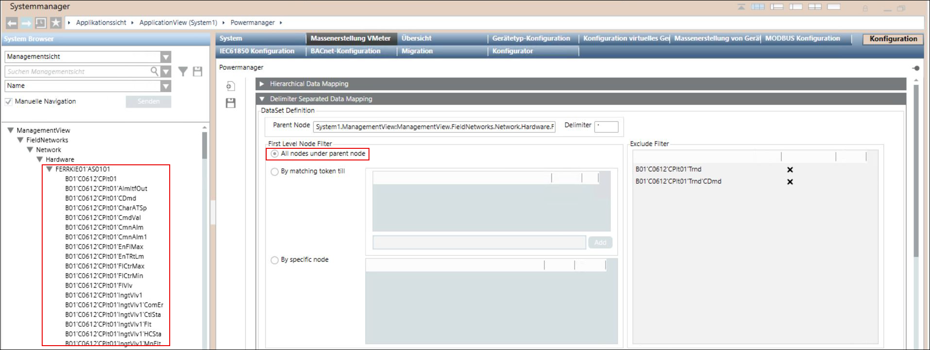Viewport: 930px width, 350px height.
Task: Select 'By specific node' radio button
Action: 274,260
